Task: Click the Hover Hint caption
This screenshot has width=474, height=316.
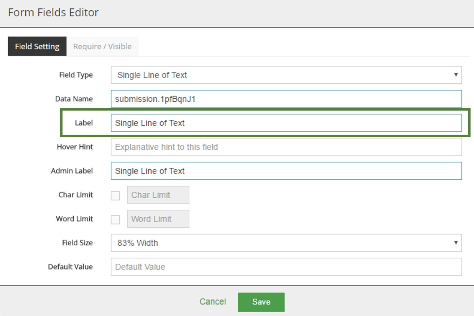Action: [75, 147]
